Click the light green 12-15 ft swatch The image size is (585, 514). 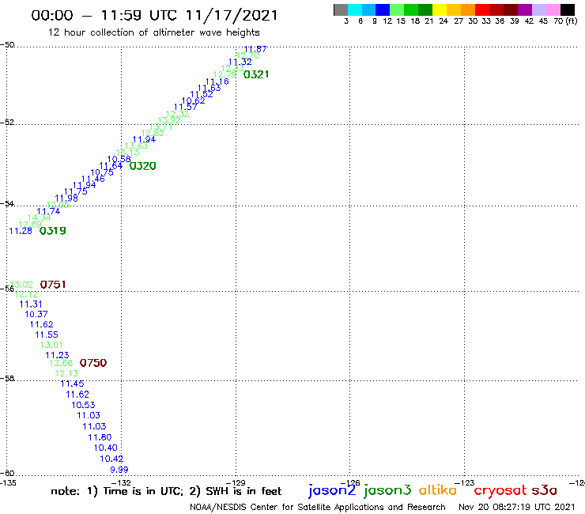397,9
